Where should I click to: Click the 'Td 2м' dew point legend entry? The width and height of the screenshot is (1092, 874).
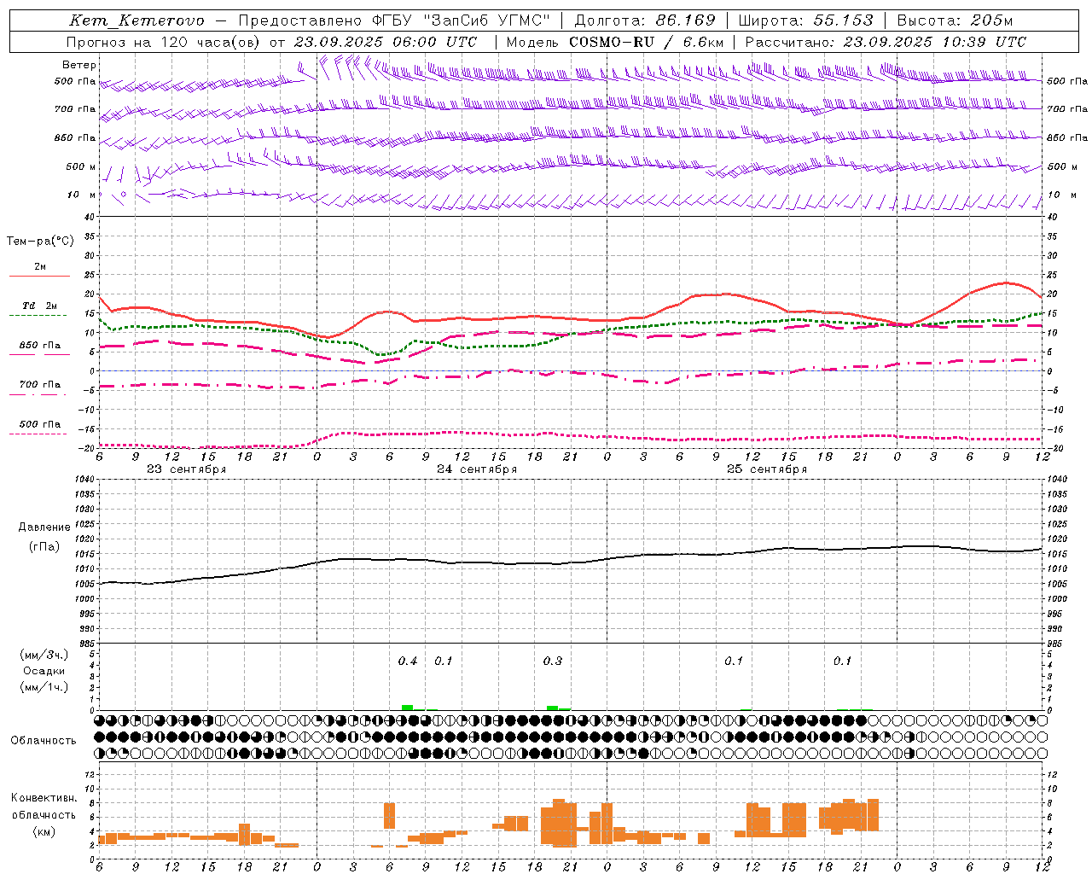click(x=40, y=306)
